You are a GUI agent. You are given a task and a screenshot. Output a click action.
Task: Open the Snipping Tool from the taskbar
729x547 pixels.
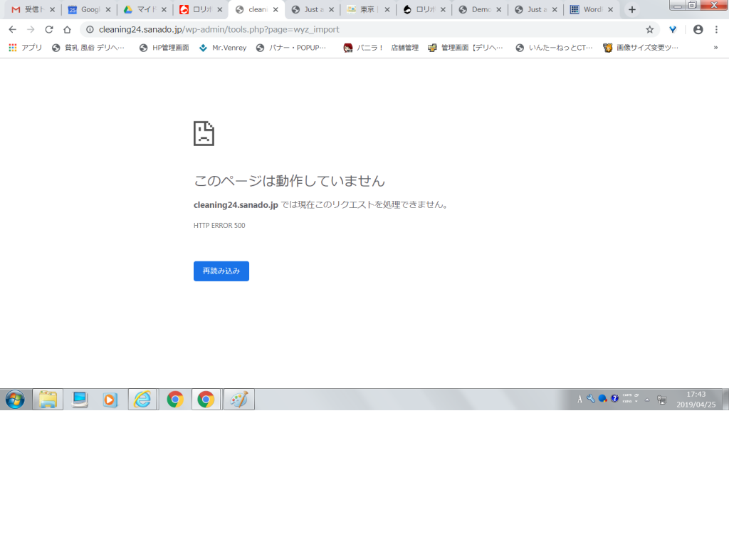pyautogui.click(x=238, y=399)
